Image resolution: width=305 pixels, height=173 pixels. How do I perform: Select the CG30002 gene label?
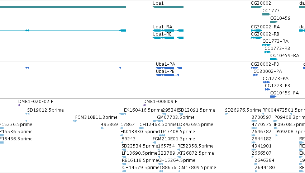click(x=261, y=3)
